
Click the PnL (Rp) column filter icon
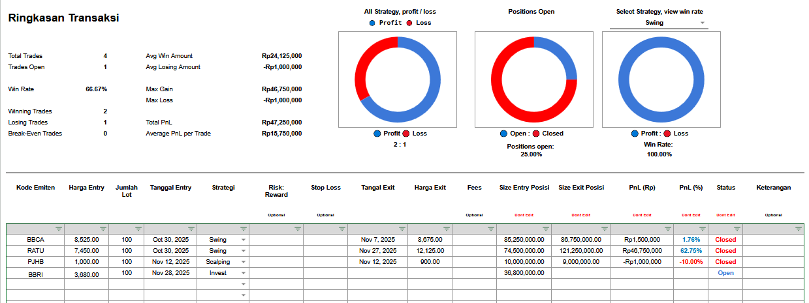pyautogui.click(x=669, y=229)
